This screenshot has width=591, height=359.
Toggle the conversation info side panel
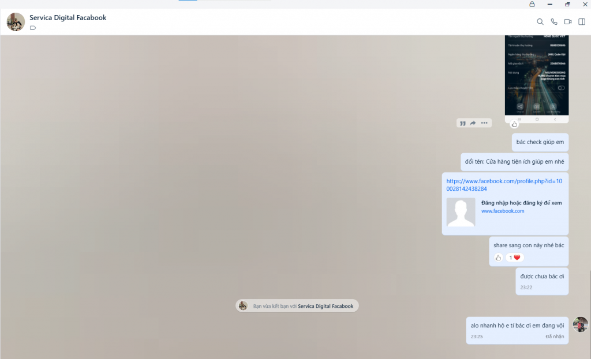[582, 22]
